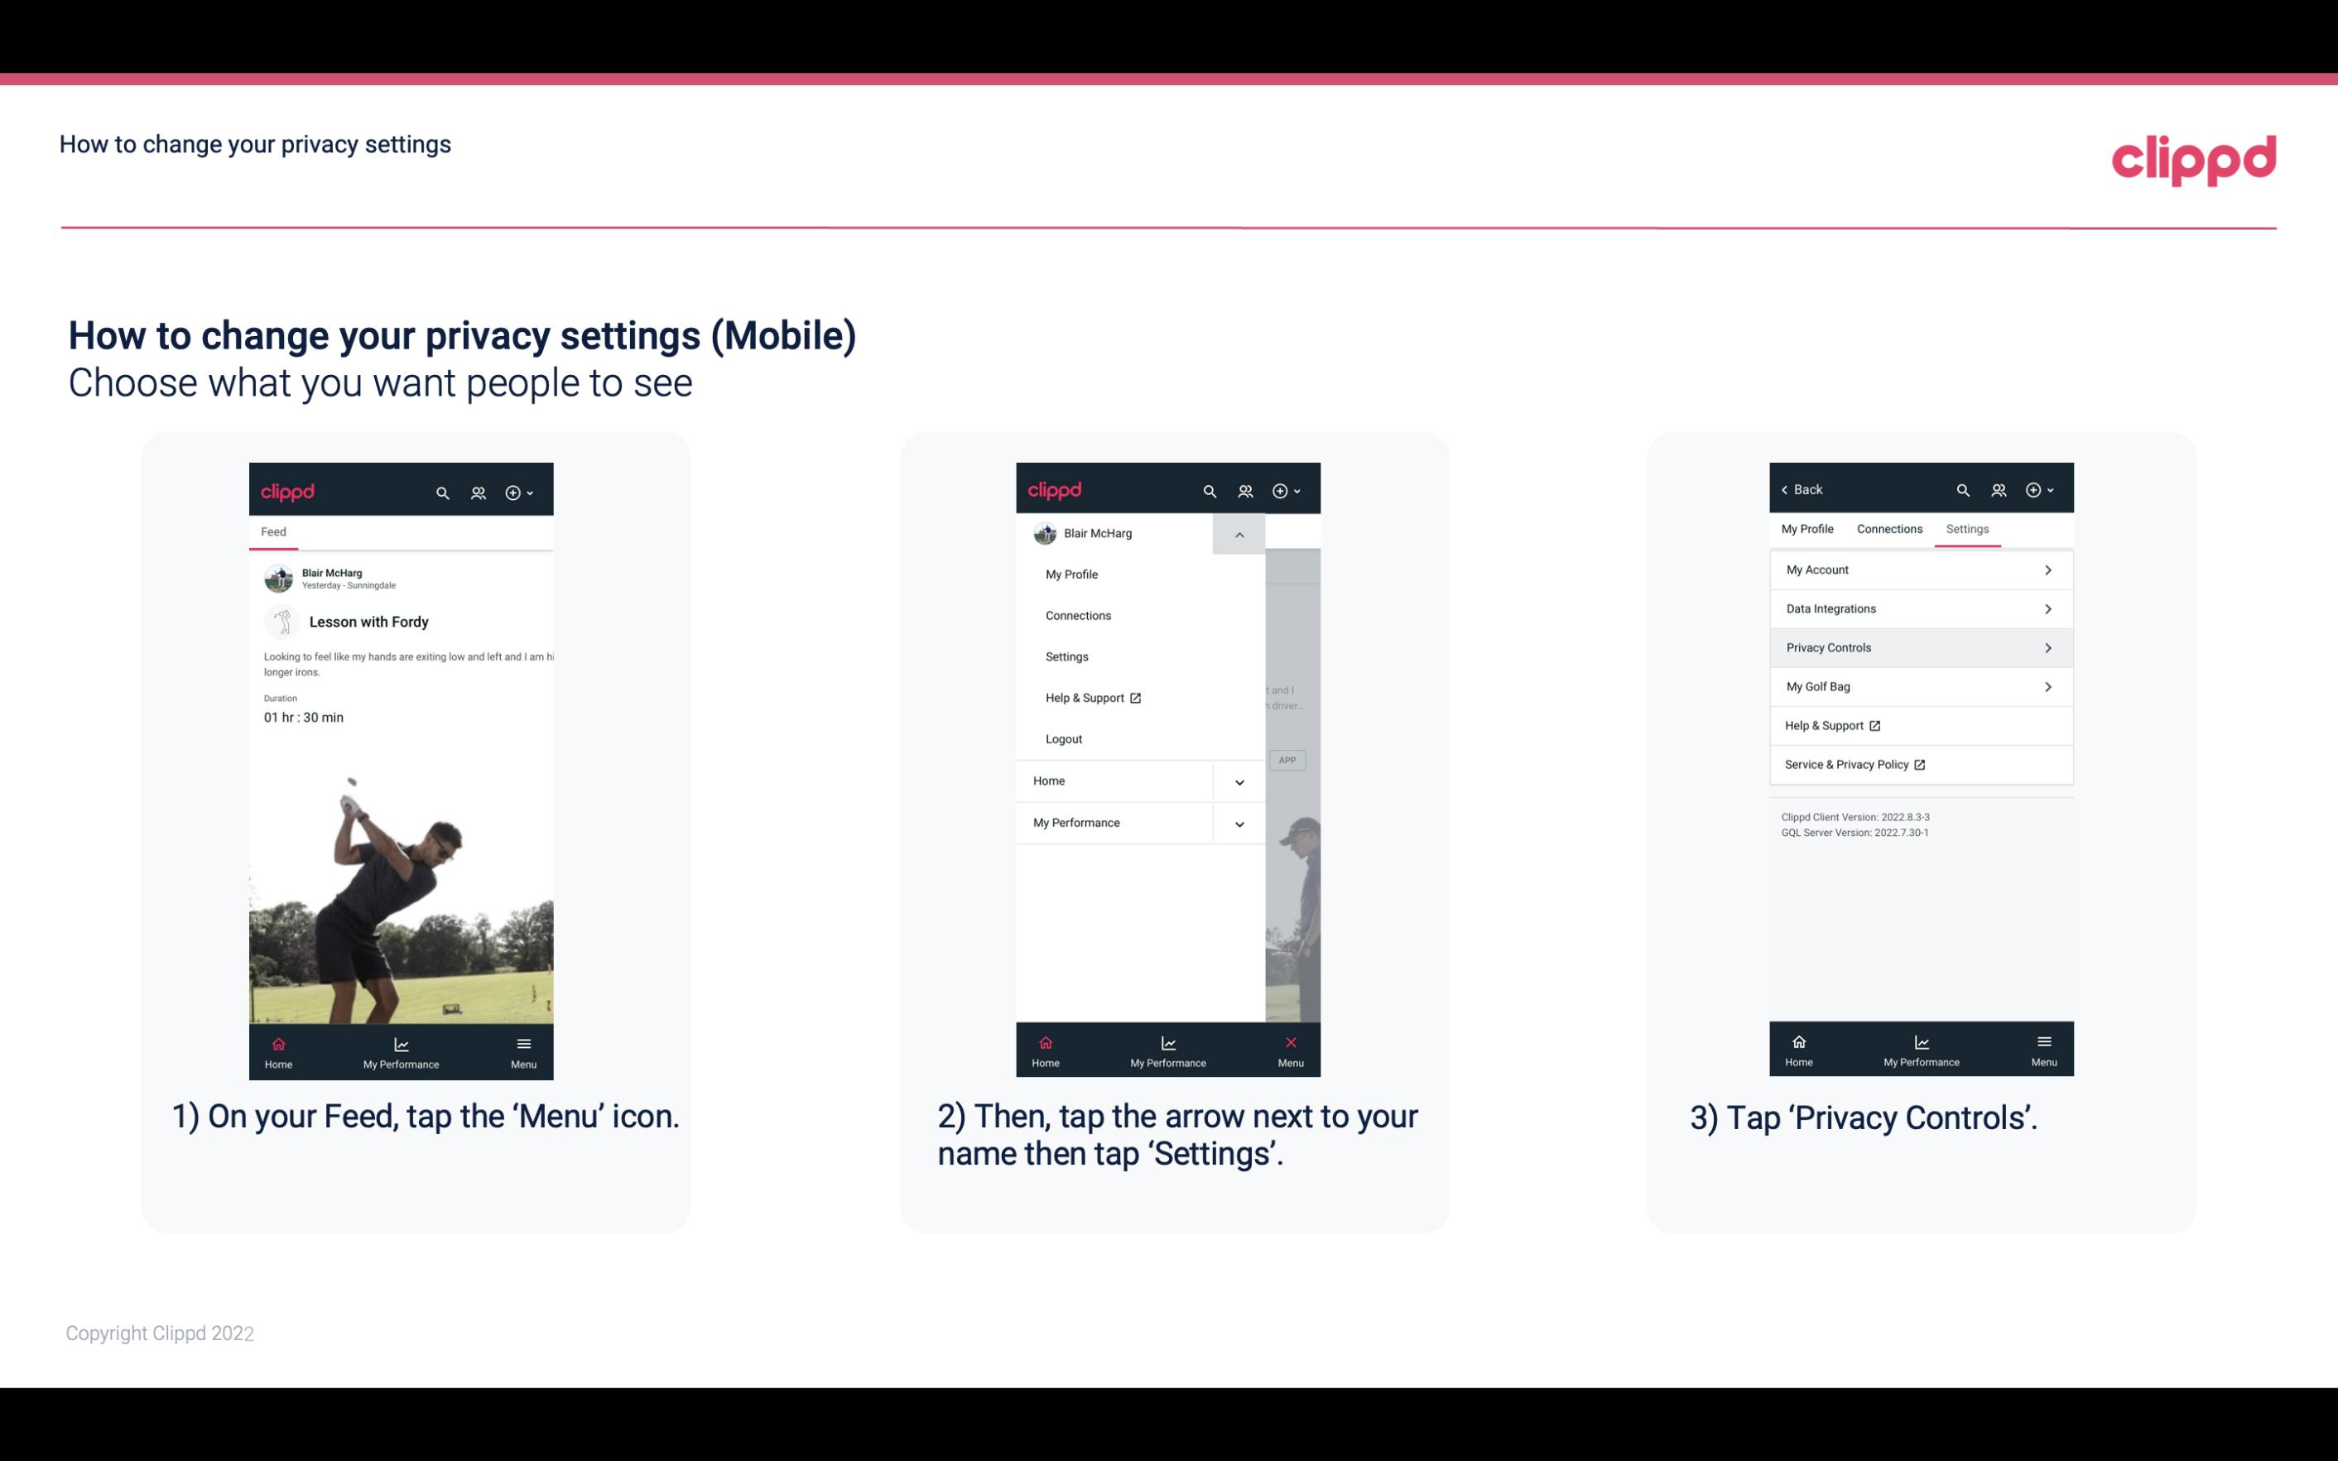
Task: Tap the Logout menu item
Action: pos(1064,738)
